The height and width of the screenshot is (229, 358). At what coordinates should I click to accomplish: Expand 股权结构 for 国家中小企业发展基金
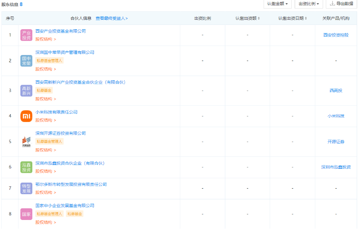(x=46, y=222)
